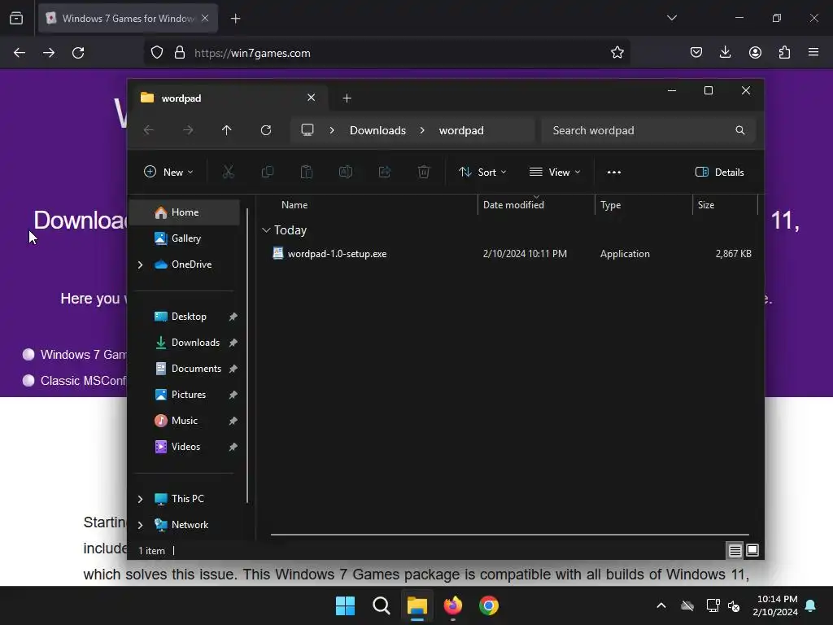Open Chrome from the taskbar

coord(488,605)
